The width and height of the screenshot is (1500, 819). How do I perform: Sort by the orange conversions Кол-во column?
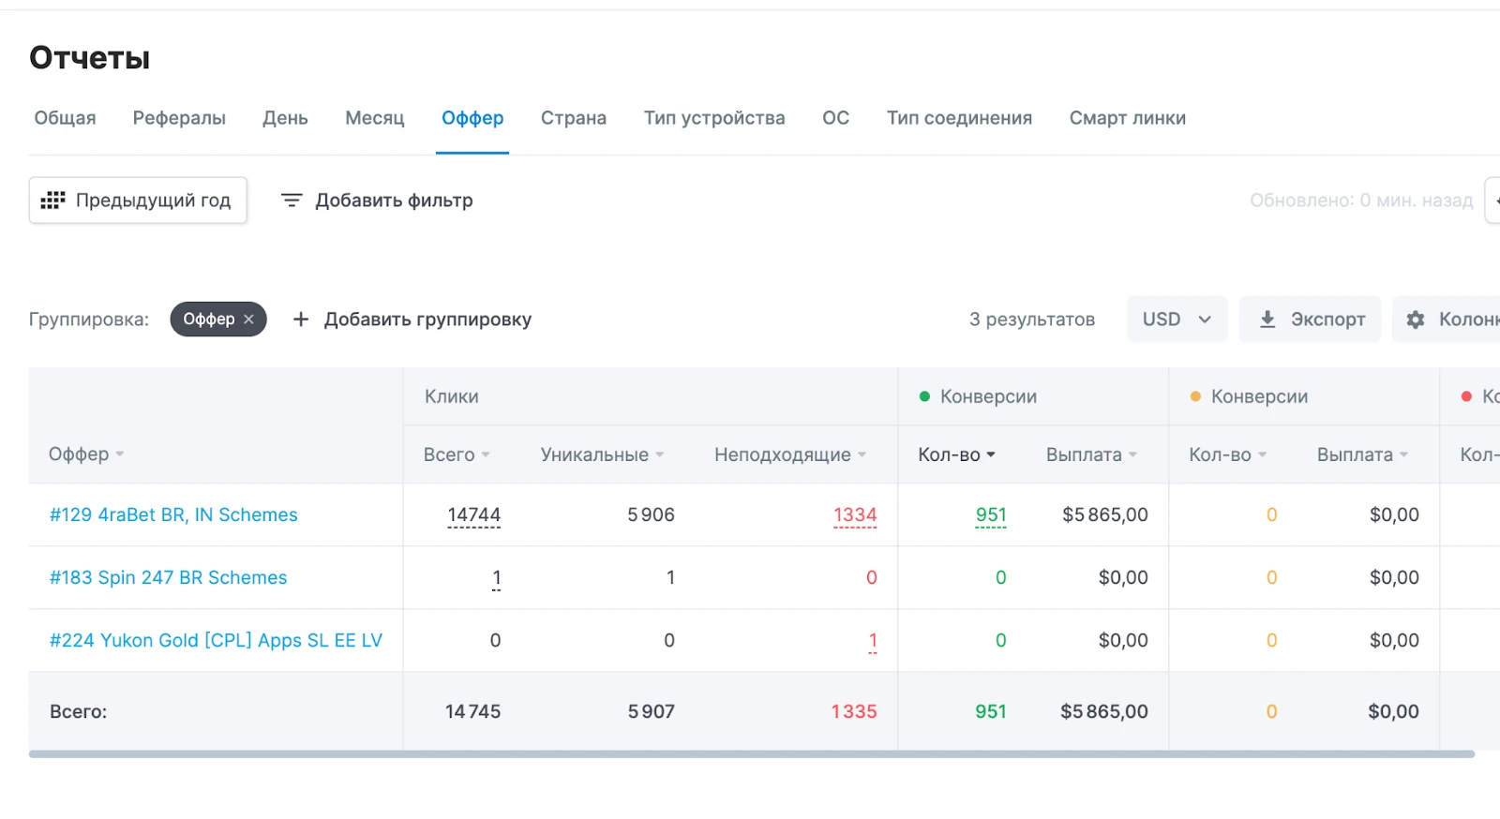click(1227, 454)
